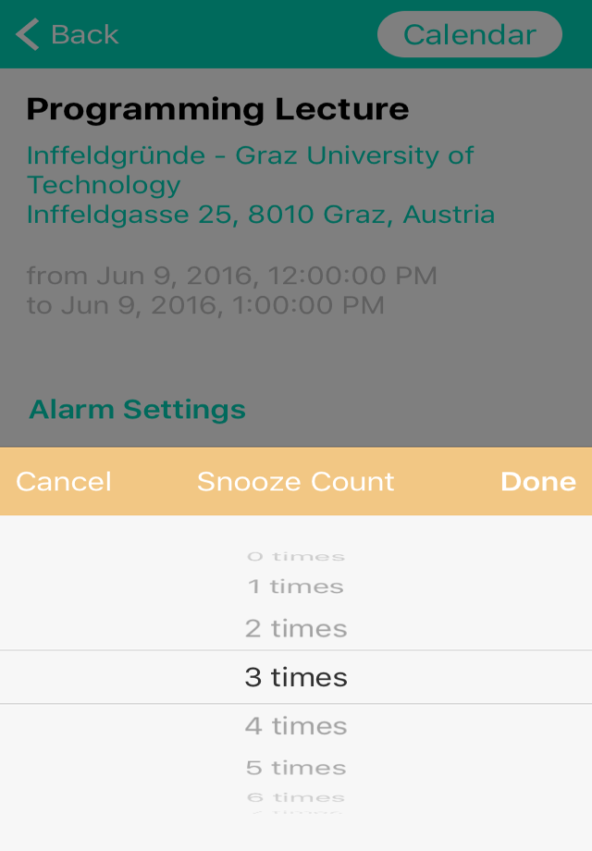Open the Alarm Settings heading
The width and height of the screenshot is (592, 851).
tap(137, 409)
